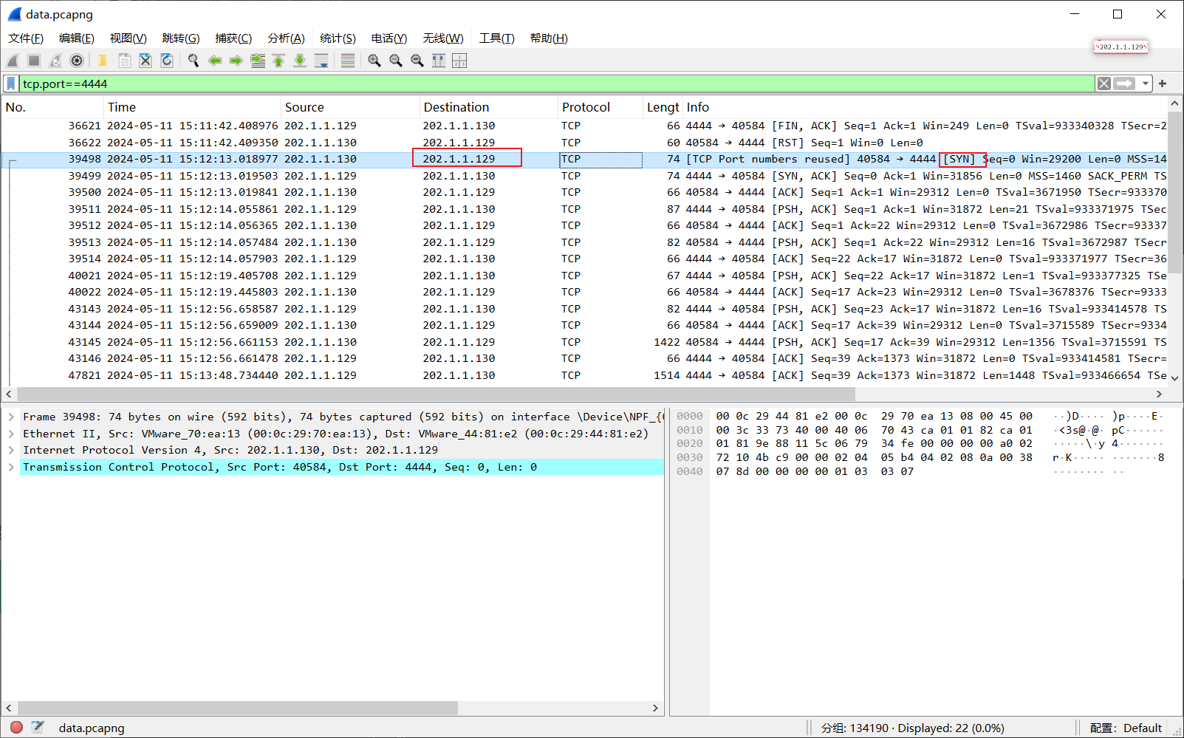The image size is (1184, 738).
Task: Clear the display filter
Action: point(1104,83)
